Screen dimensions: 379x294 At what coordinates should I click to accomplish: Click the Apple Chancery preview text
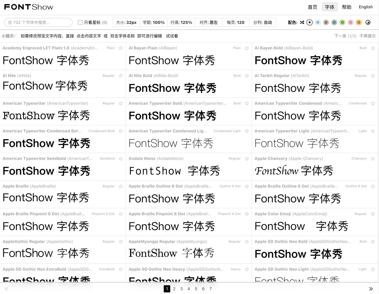tap(294, 171)
